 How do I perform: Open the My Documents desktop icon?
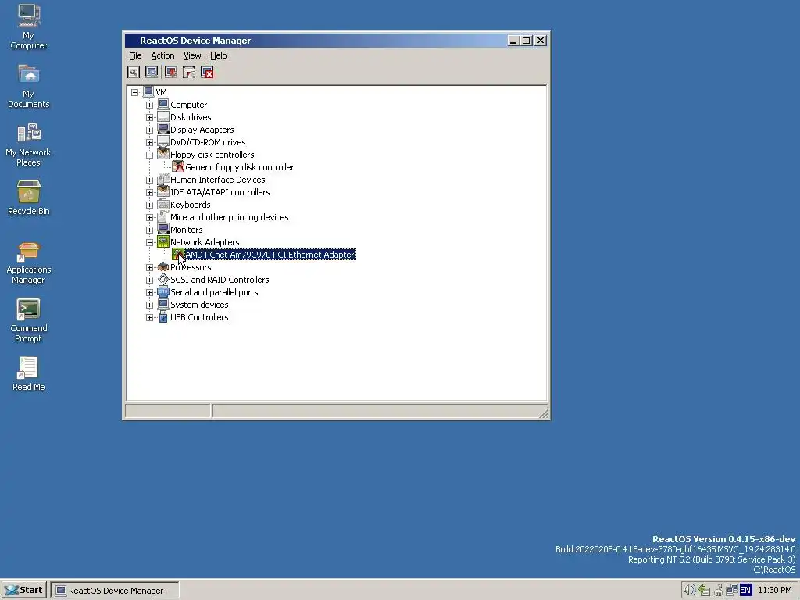pos(29,86)
